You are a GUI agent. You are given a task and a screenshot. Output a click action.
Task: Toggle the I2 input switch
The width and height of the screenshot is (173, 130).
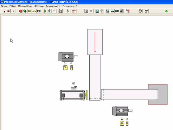127,123
